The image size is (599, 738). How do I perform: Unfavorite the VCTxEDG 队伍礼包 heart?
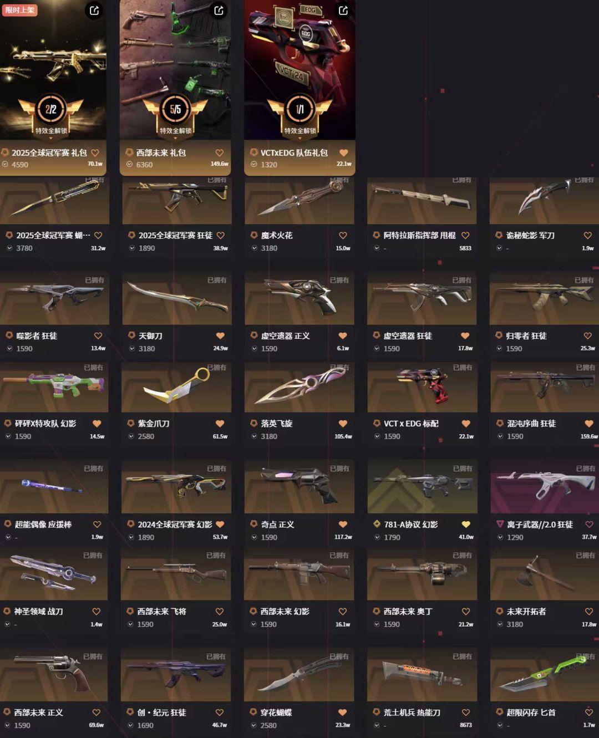click(x=343, y=152)
